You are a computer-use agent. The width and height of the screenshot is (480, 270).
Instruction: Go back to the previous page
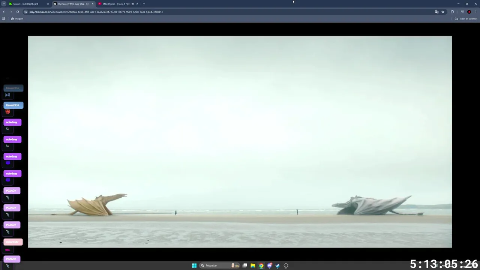click(x=4, y=12)
